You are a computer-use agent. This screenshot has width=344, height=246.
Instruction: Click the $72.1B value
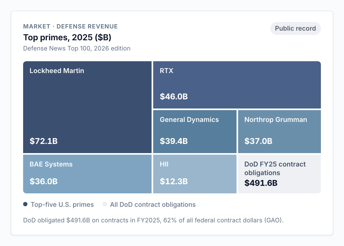click(44, 141)
